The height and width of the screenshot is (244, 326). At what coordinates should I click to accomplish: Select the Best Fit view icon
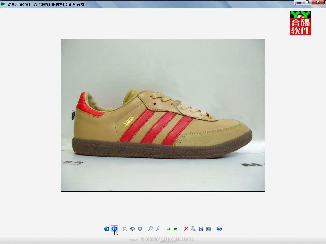pyautogui.click(x=125, y=229)
